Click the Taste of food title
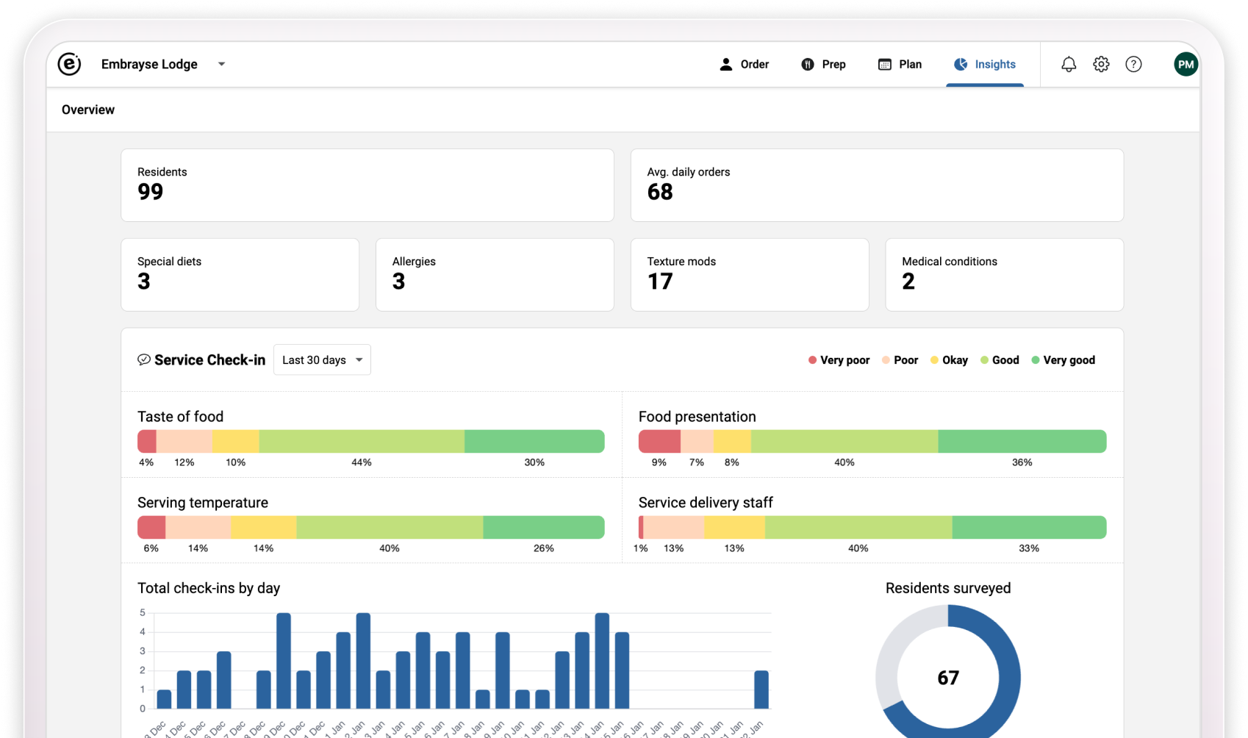Viewport: 1248px width, 738px height. 180,417
